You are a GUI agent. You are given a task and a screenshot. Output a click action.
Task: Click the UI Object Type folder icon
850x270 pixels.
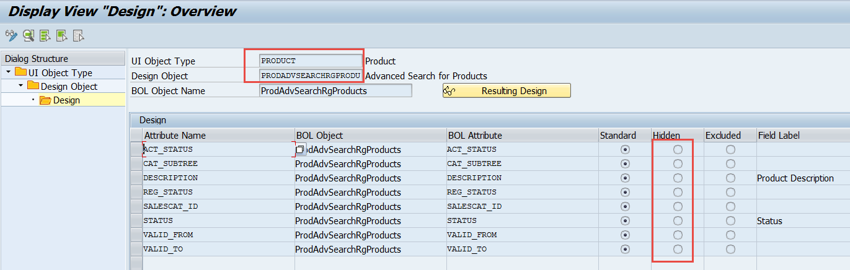point(20,72)
